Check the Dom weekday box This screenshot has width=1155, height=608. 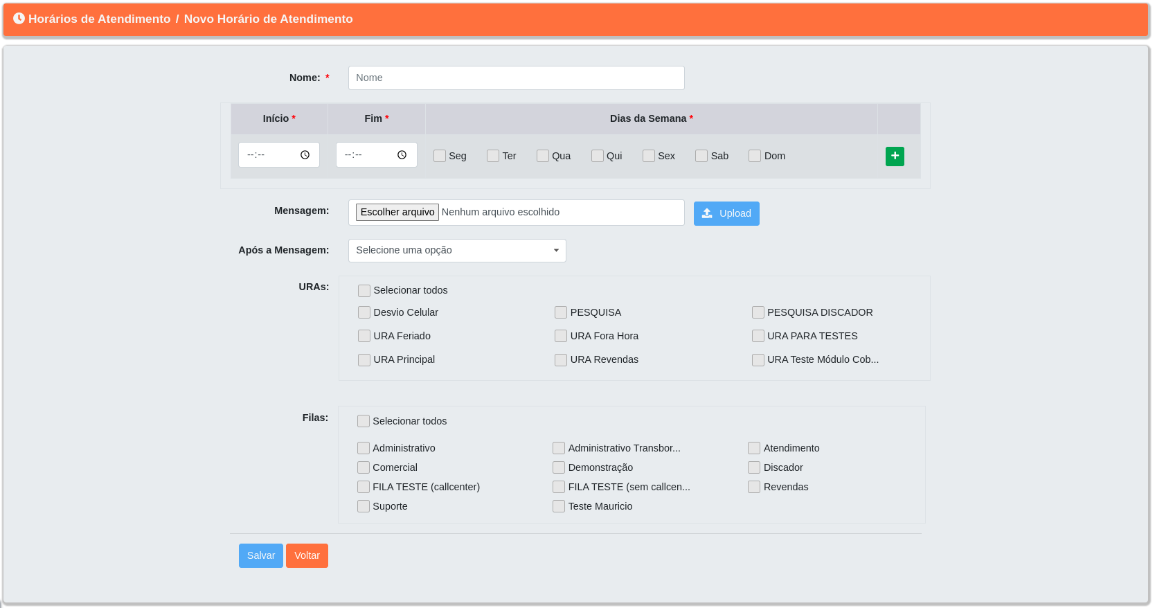point(755,156)
